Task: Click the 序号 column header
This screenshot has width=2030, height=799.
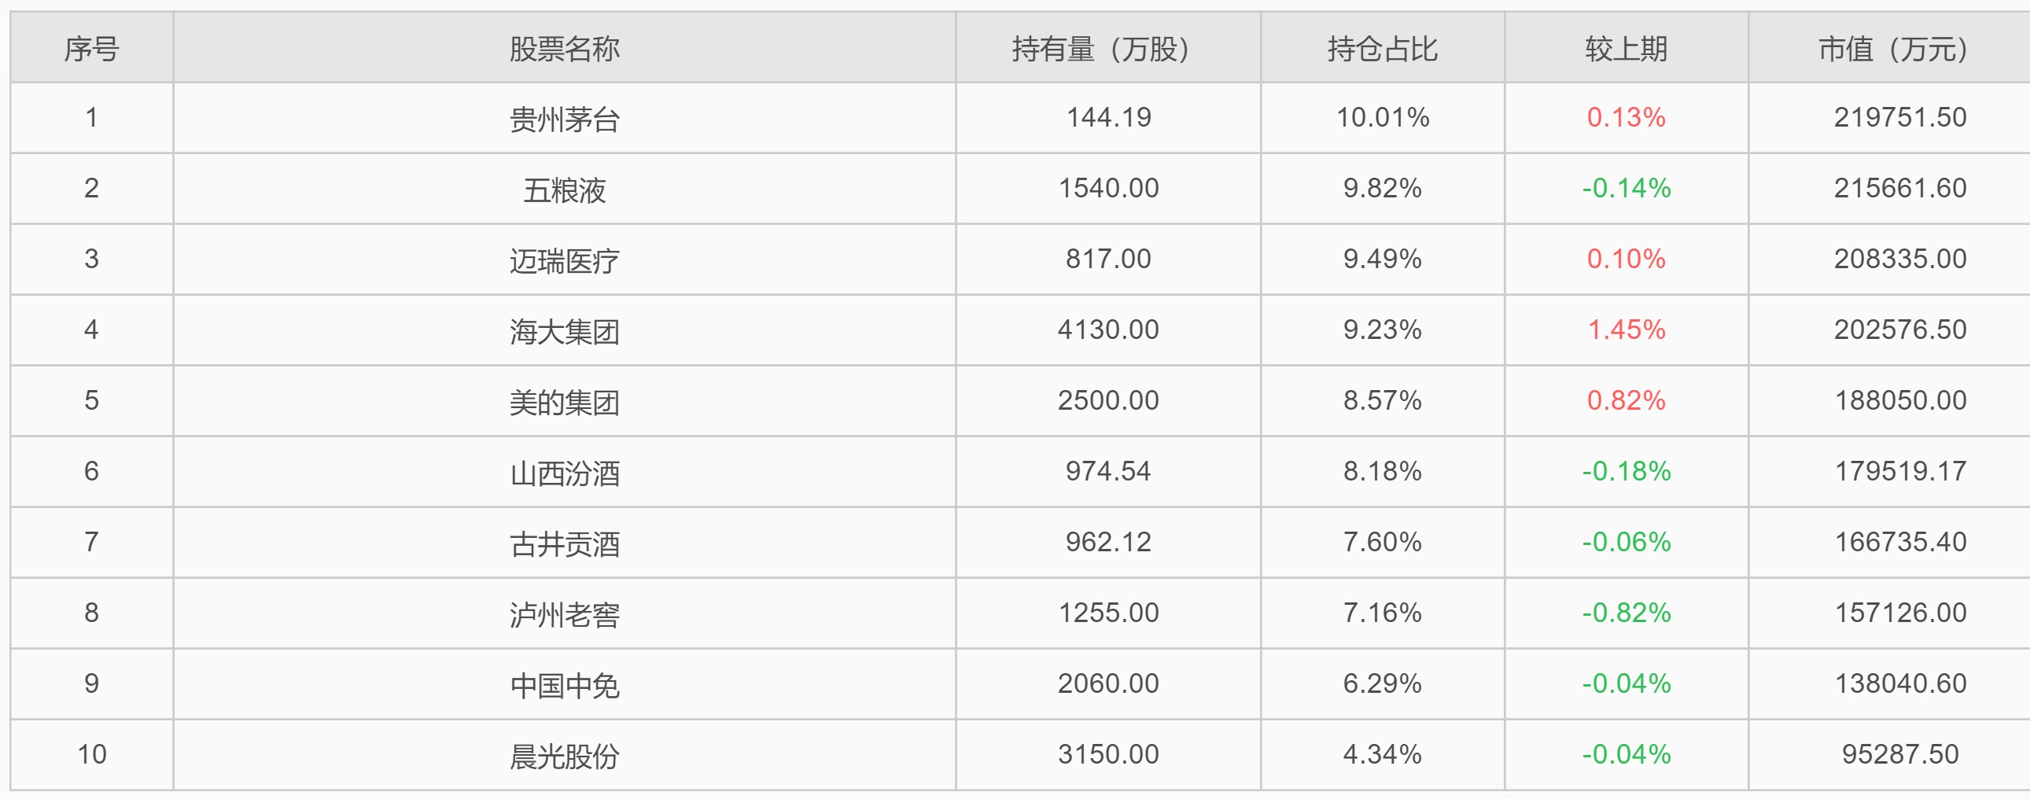Action: [x=91, y=49]
